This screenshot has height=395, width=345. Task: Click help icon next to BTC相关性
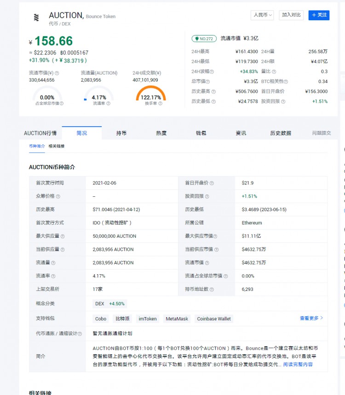(286, 82)
